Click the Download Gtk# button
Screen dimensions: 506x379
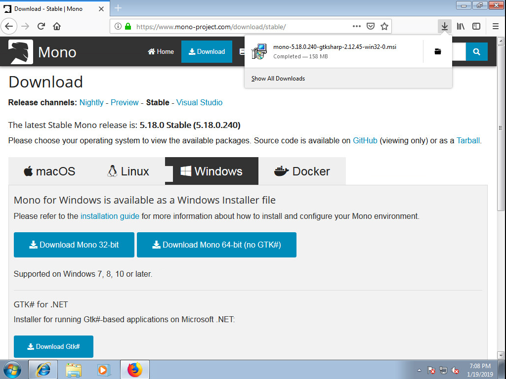pyautogui.click(x=53, y=346)
